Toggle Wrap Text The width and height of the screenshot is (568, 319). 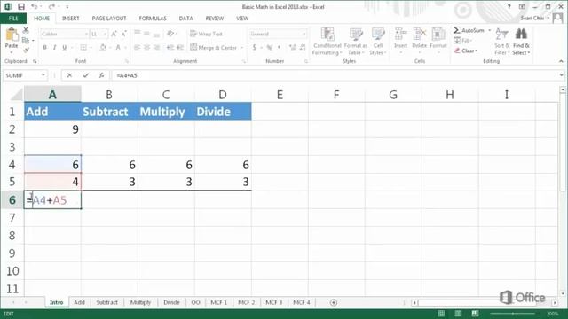[207, 34]
